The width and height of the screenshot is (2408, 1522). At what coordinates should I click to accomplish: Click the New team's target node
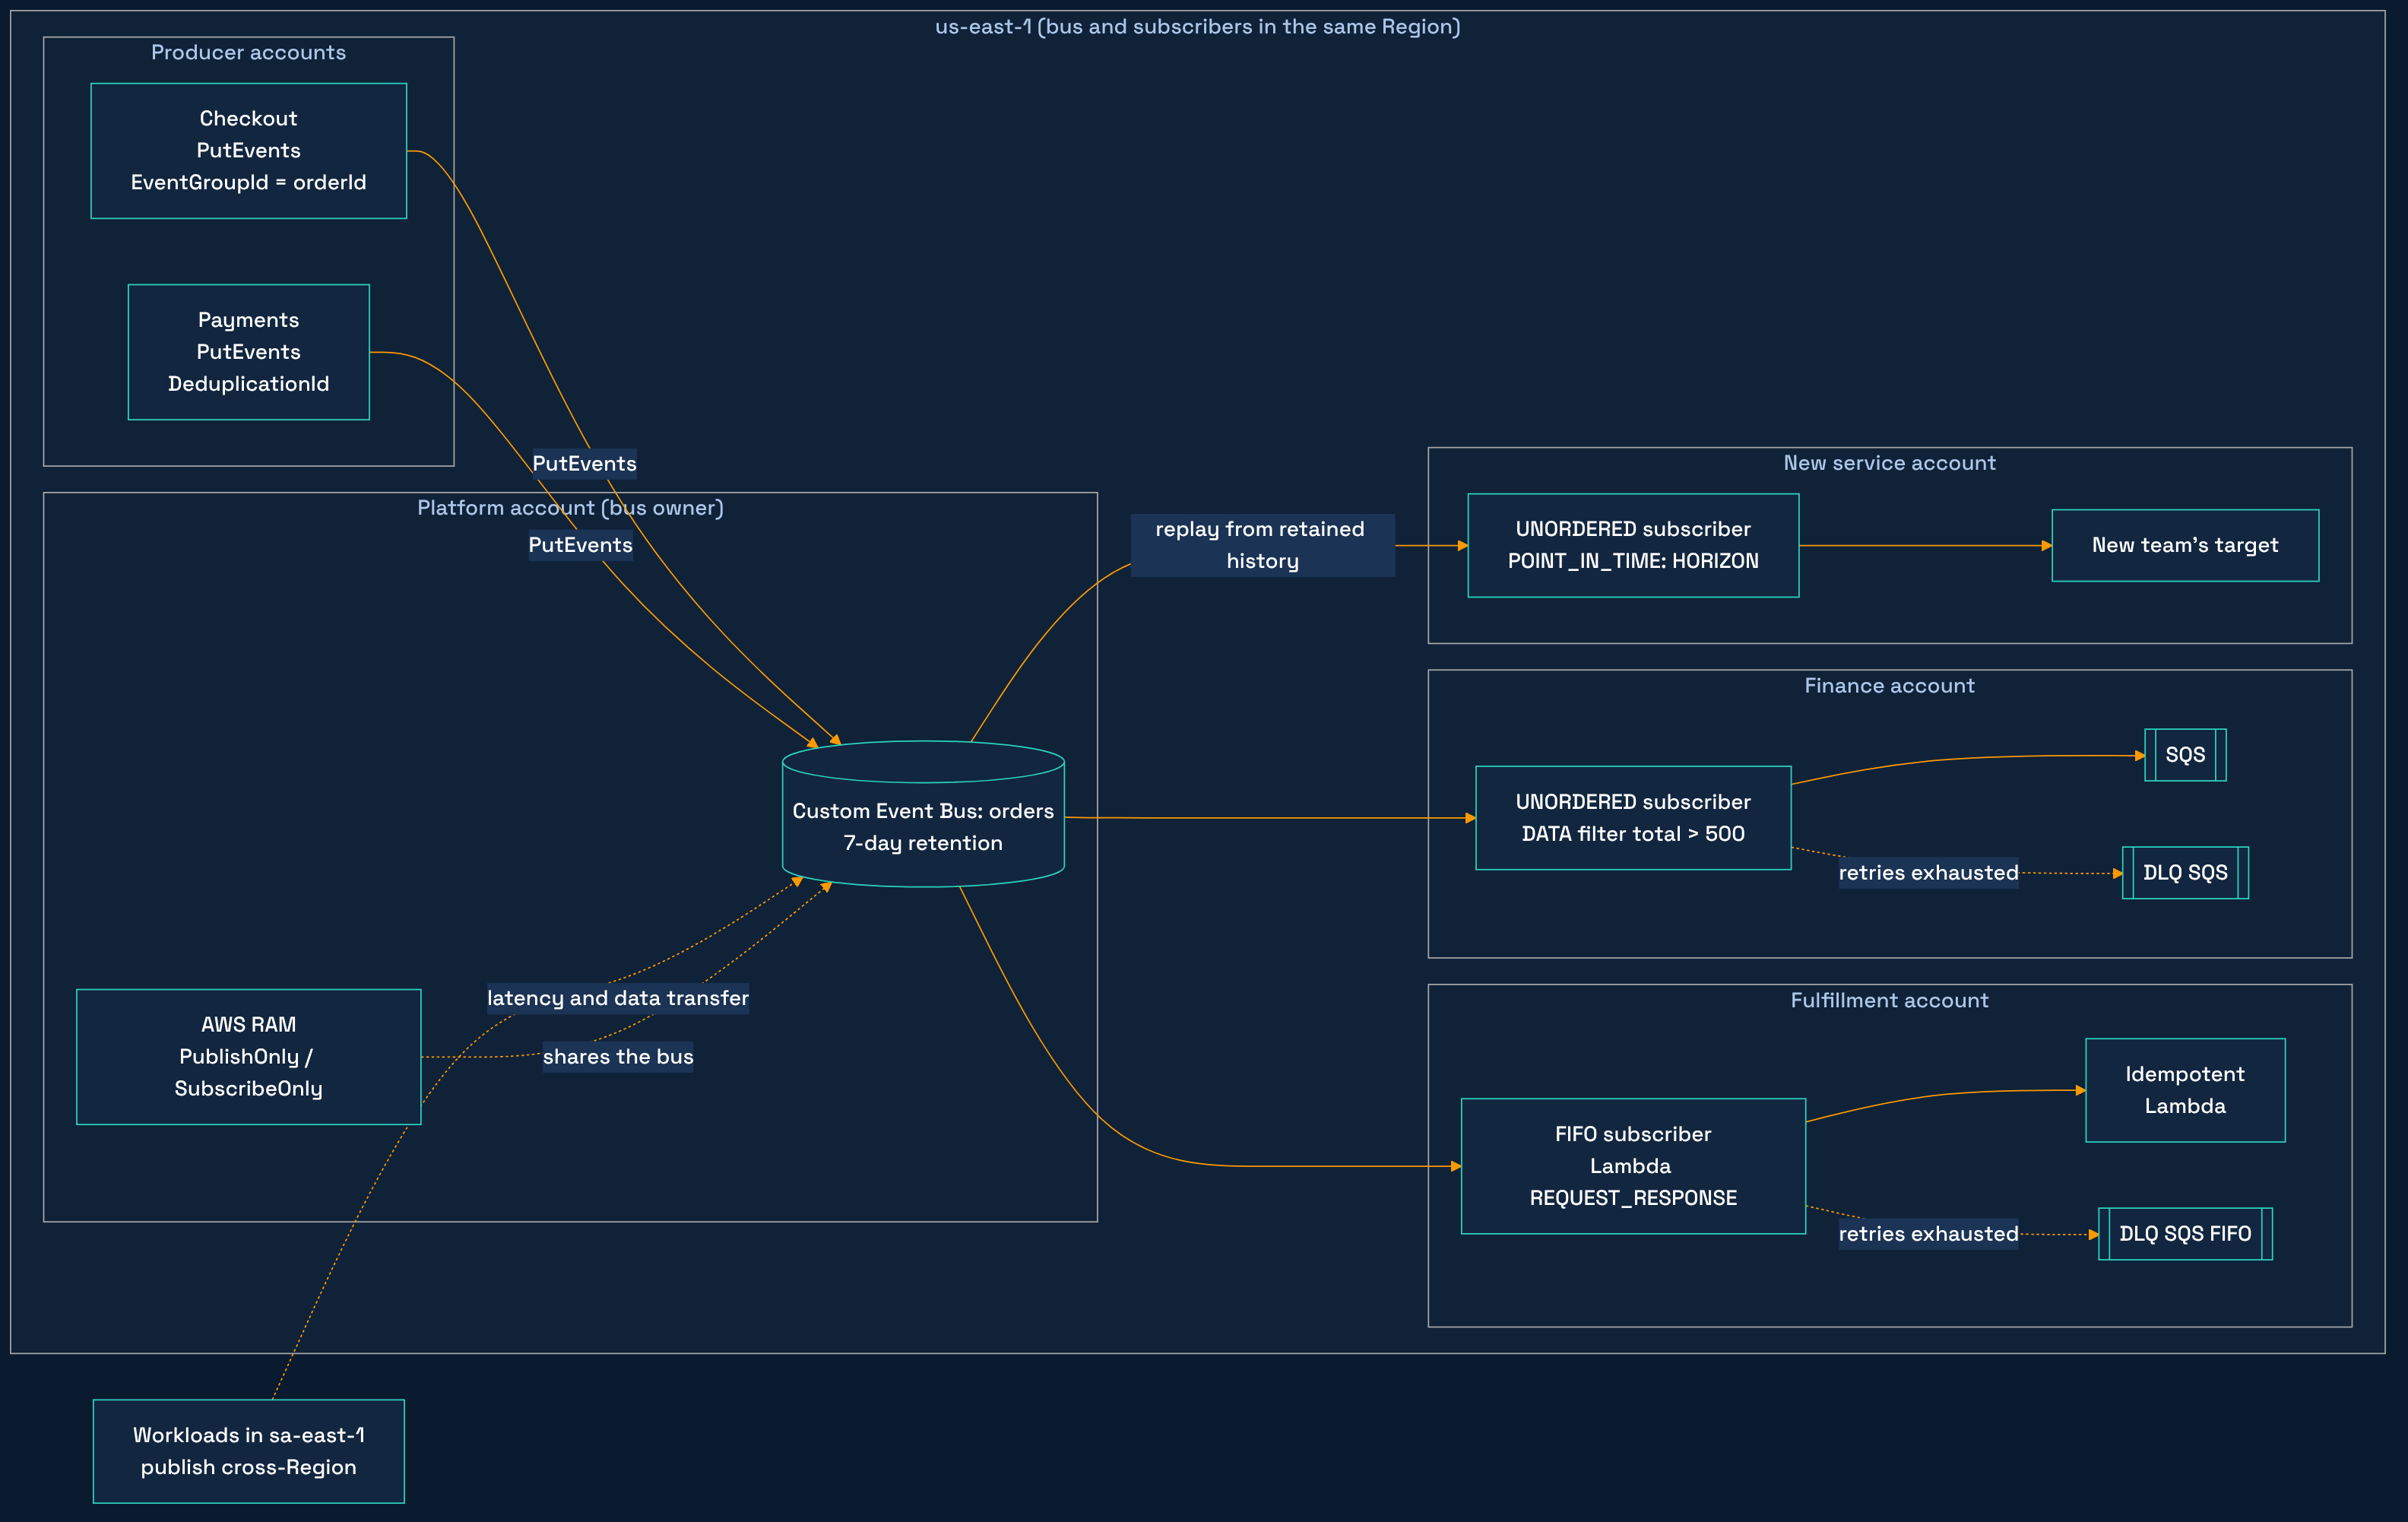2185,545
